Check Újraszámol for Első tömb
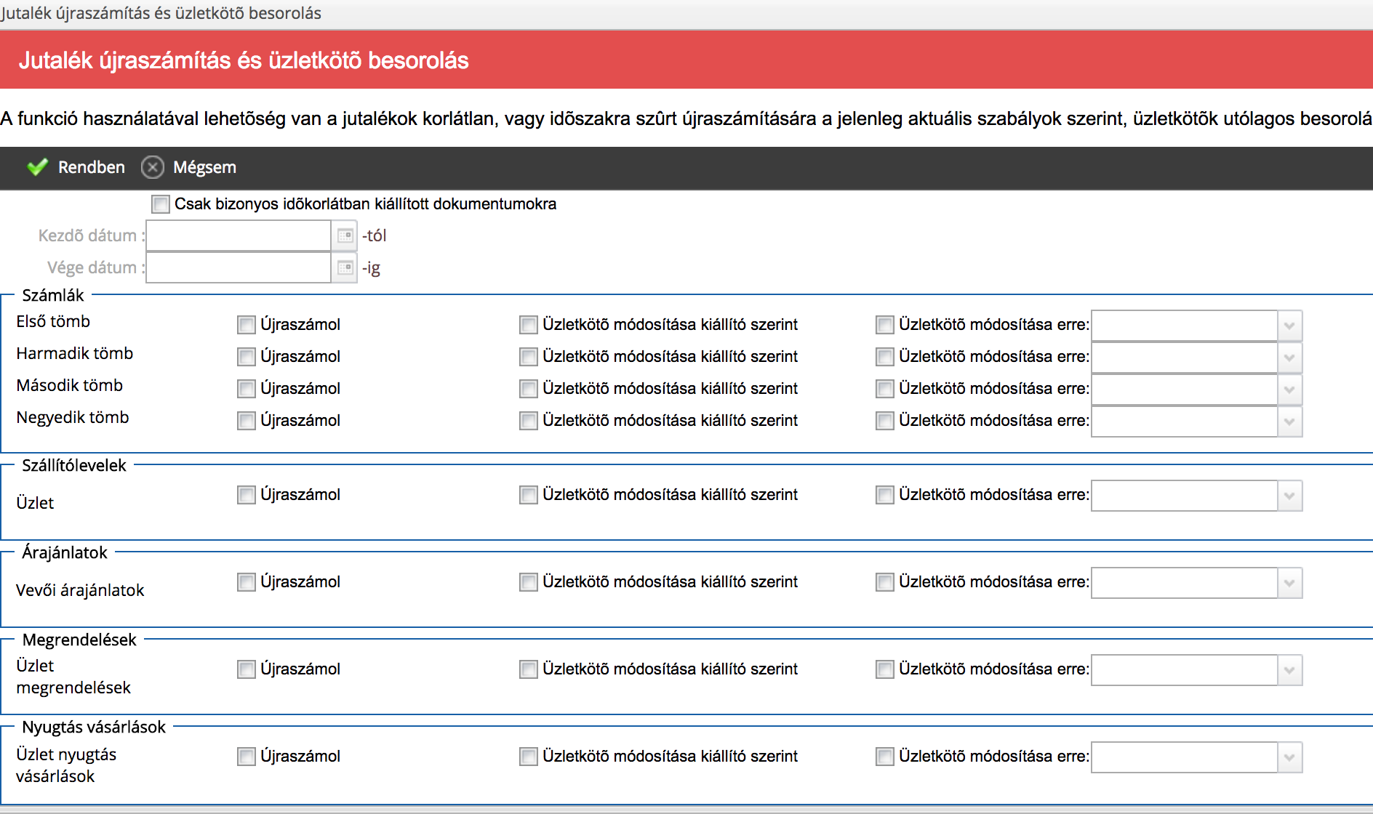1373x814 pixels. click(247, 325)
